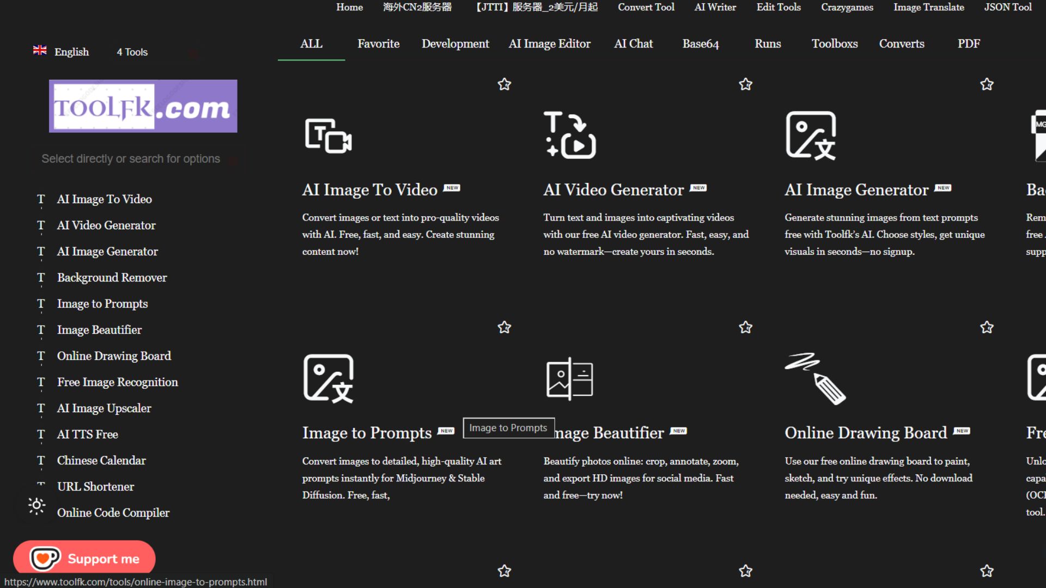Screen dimensions: 1046x588
Task: Favorite AI Image To Video with star
Action: click(504, 84)
